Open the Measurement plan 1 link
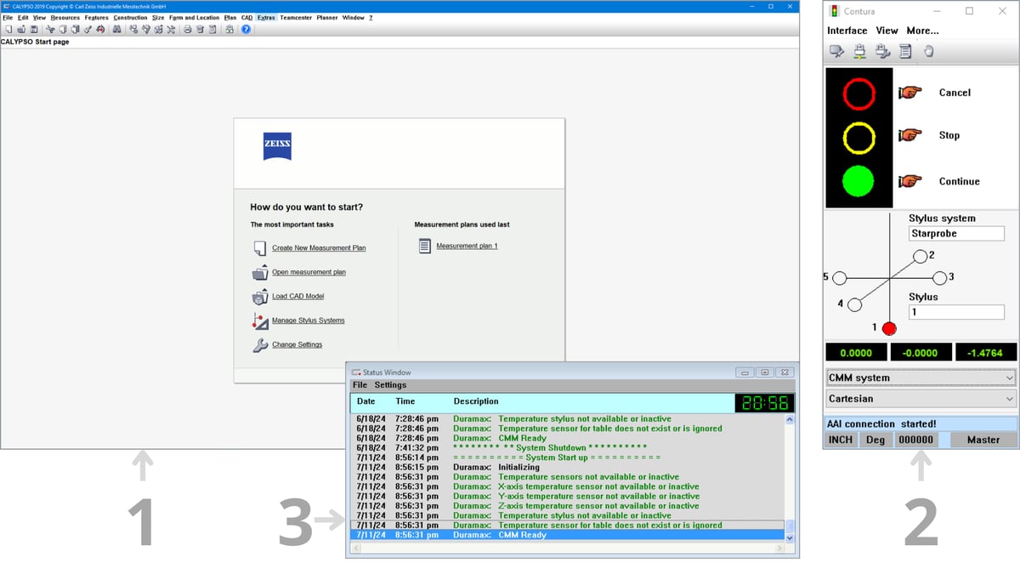Image resolution: width=1020 pixels, height=574 pixels. click(467, 246)
